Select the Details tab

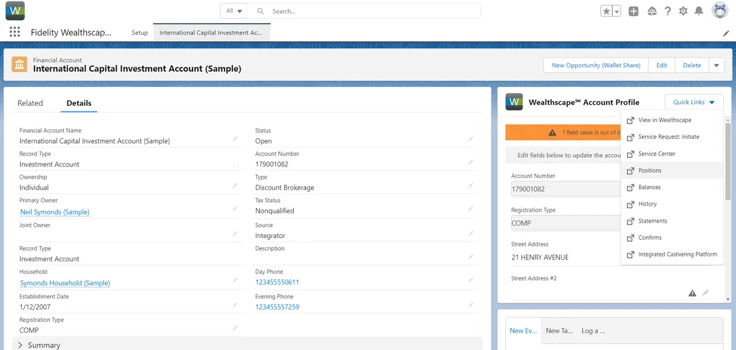click(x=79, y=103)
